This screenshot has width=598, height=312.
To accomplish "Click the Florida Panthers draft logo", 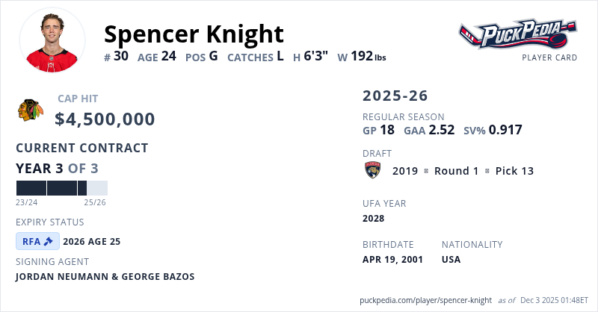I will [x=372, y=170].
